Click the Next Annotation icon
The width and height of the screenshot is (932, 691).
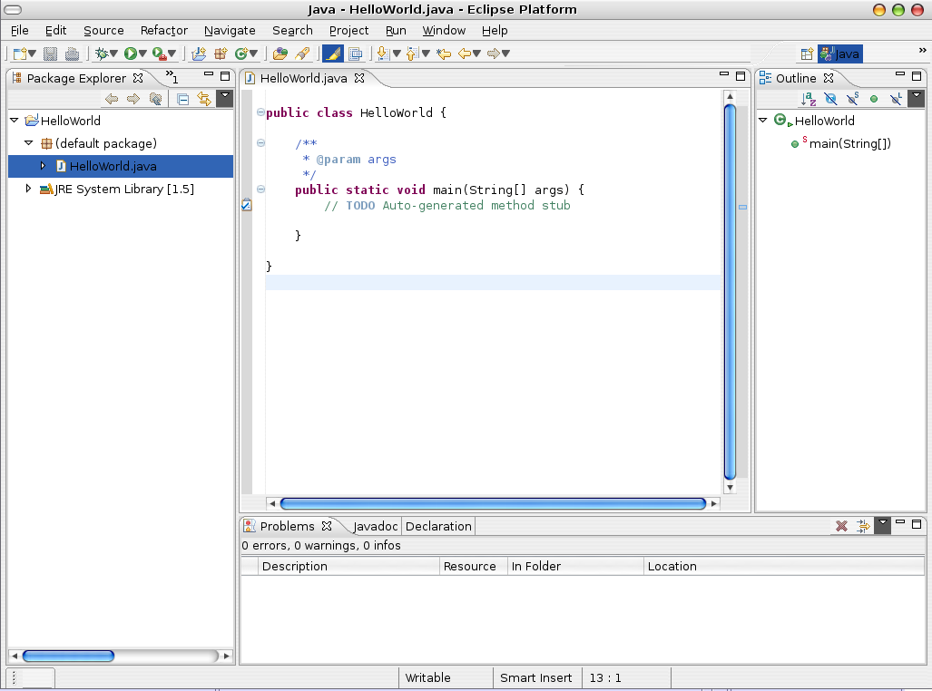click(x=383, y=54)
